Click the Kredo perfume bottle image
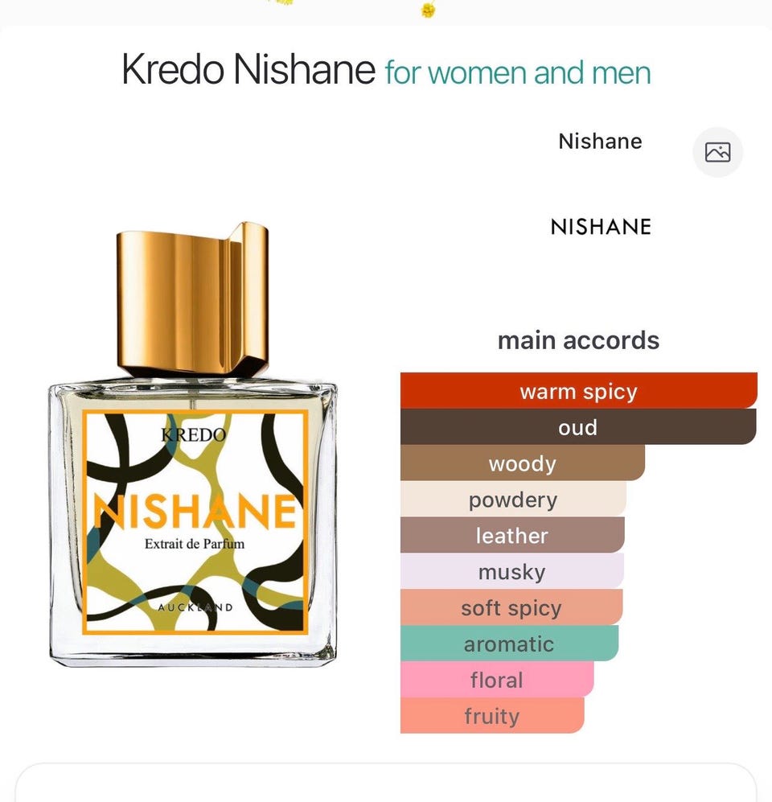This screenshot has height=802, width=772. click(x=193, y=444)
